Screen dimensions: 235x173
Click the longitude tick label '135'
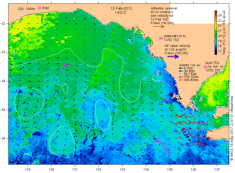tap(170, 170)
